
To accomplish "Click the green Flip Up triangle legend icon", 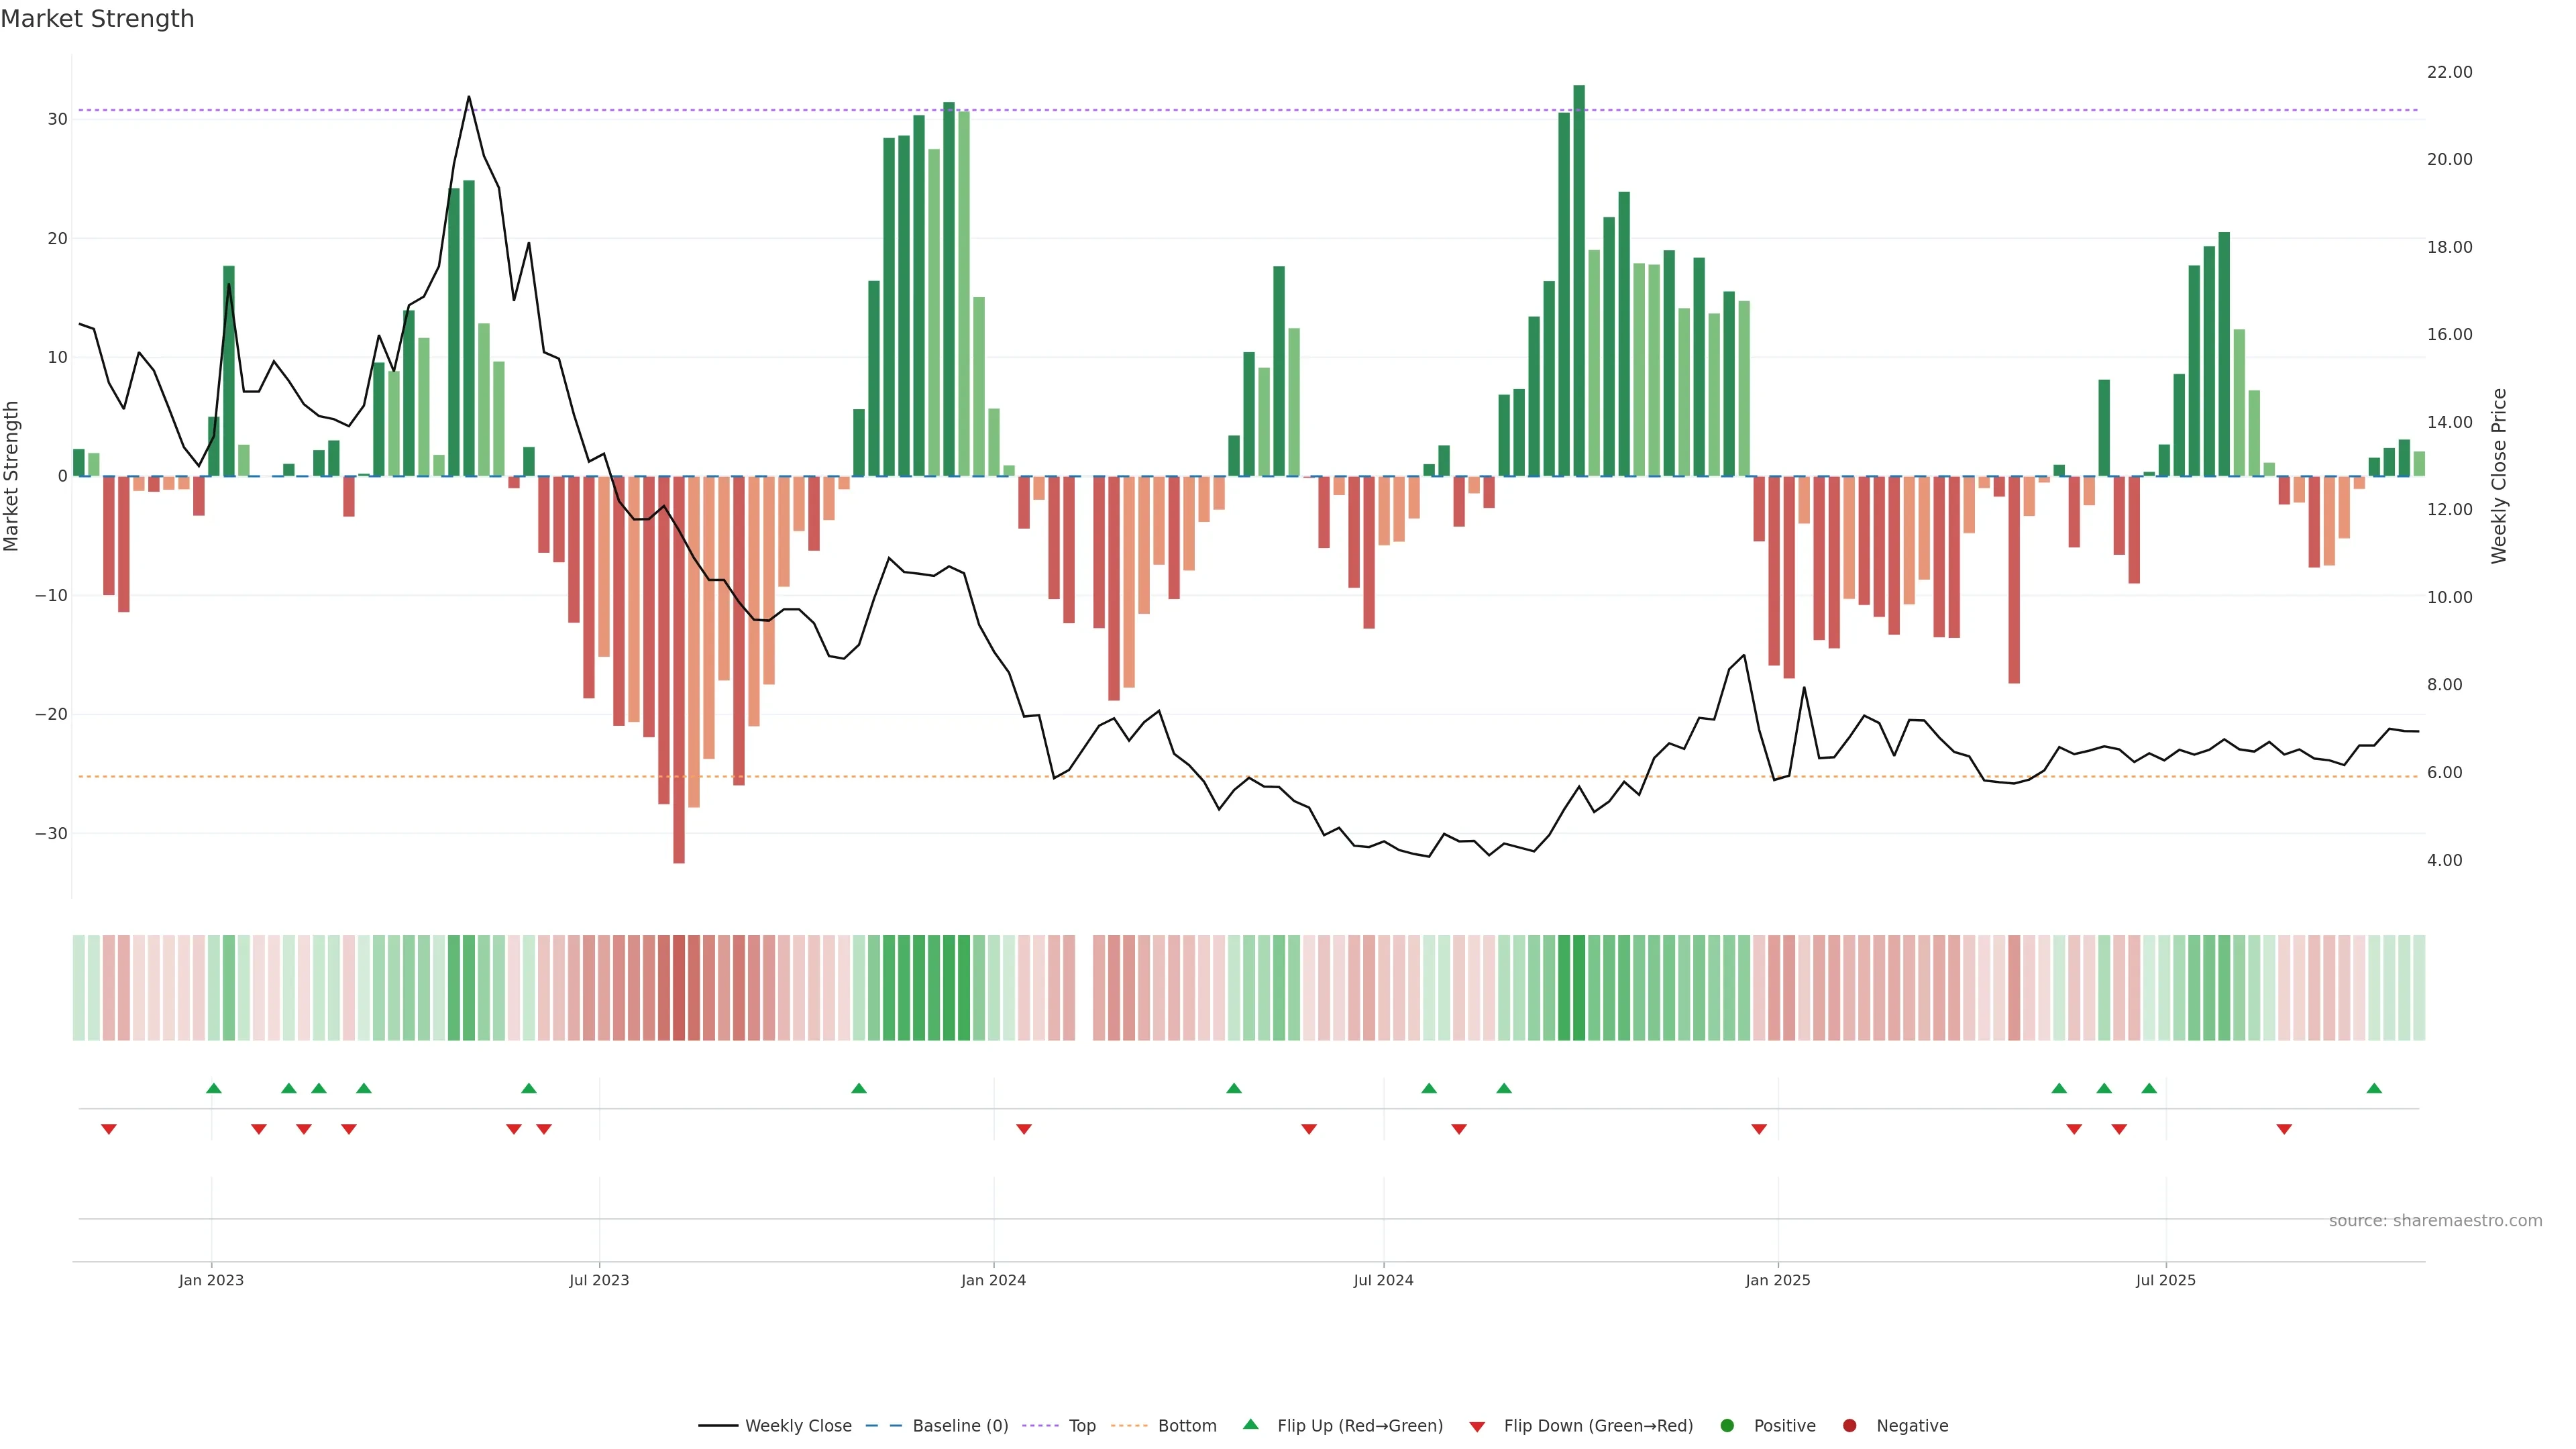I will point(1250,1425).
